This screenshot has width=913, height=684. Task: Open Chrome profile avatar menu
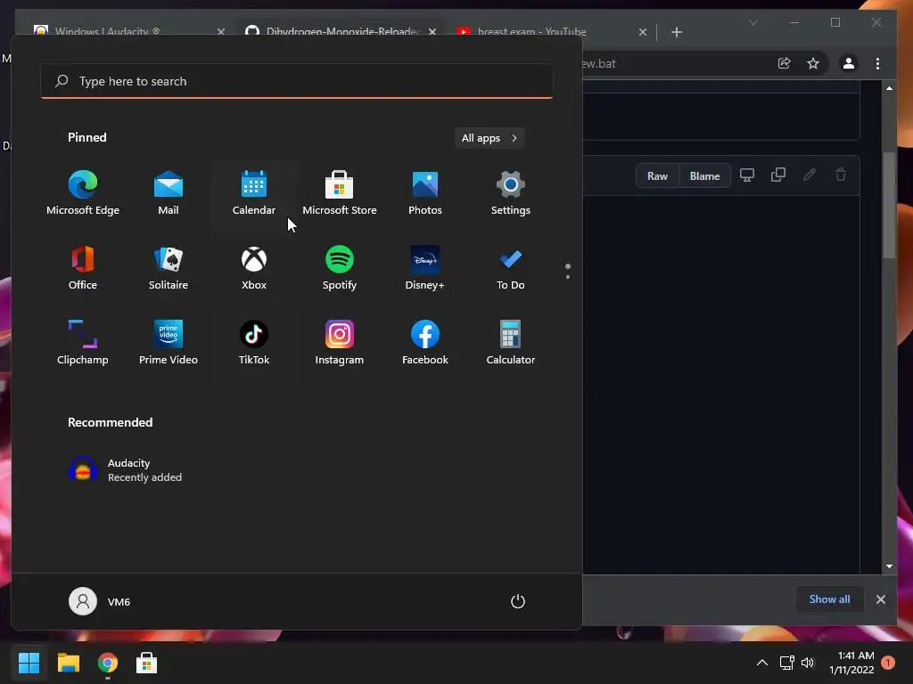click(x=849, y=63)
